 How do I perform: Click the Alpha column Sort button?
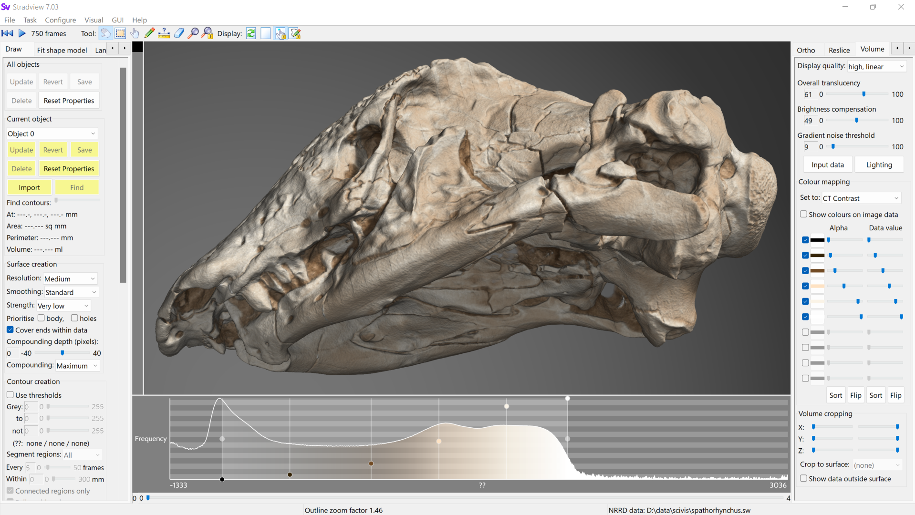(835, 395)
